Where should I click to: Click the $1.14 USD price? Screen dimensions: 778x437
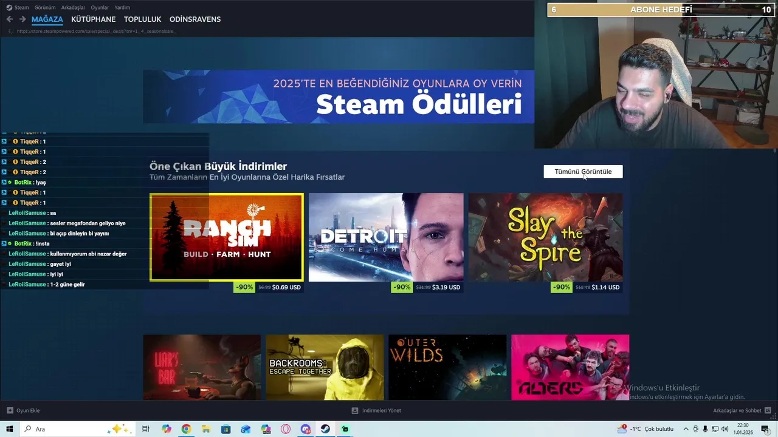click(x=605, y=287)
